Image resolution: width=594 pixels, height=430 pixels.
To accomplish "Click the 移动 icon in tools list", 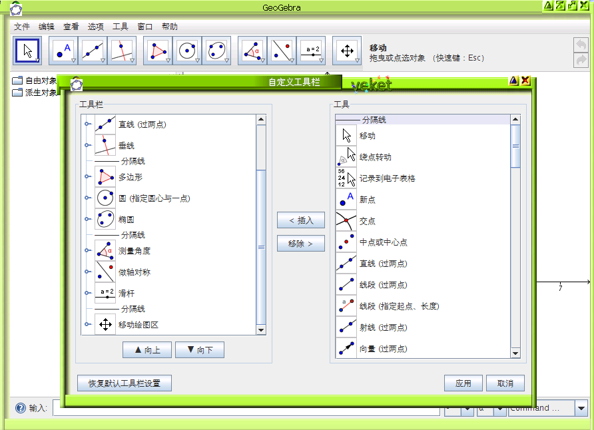I will pos(346,136).
